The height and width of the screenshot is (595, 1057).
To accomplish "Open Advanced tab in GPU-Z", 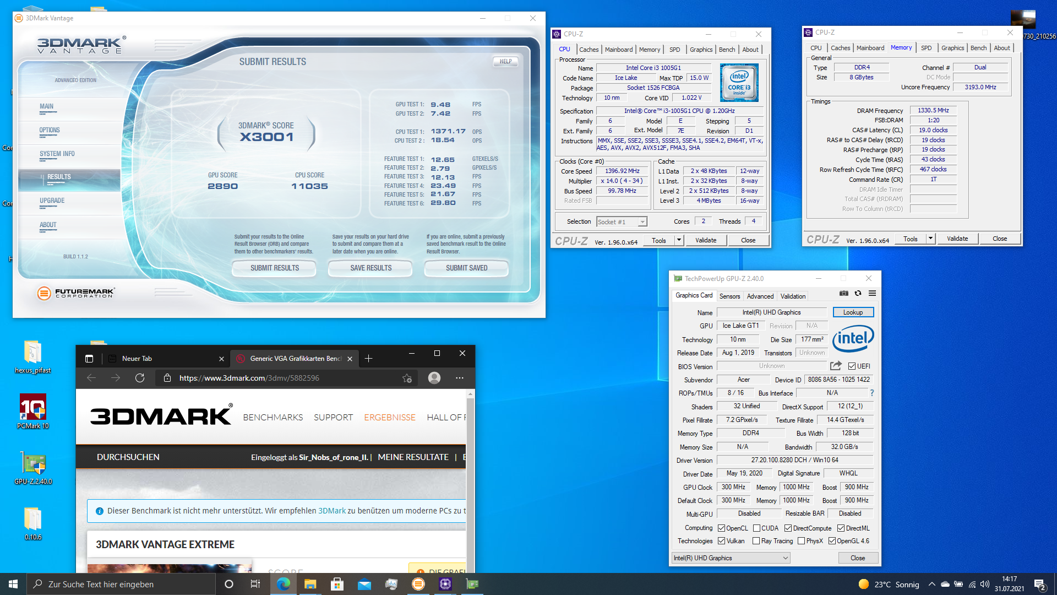I will pyautogui.click(x=760, y=296).
